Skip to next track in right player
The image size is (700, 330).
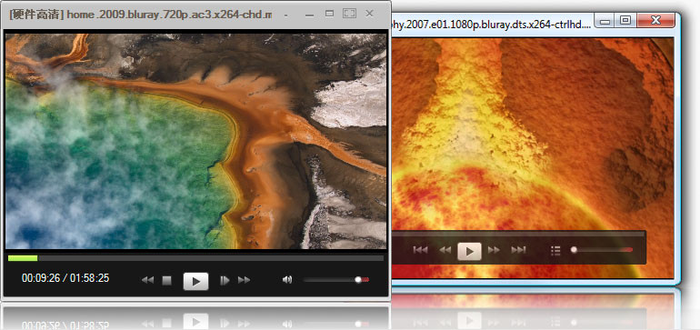coord(518,250)
